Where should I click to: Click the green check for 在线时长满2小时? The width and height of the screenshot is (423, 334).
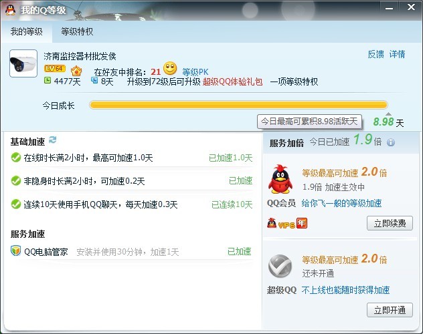[x=16, y=158]
